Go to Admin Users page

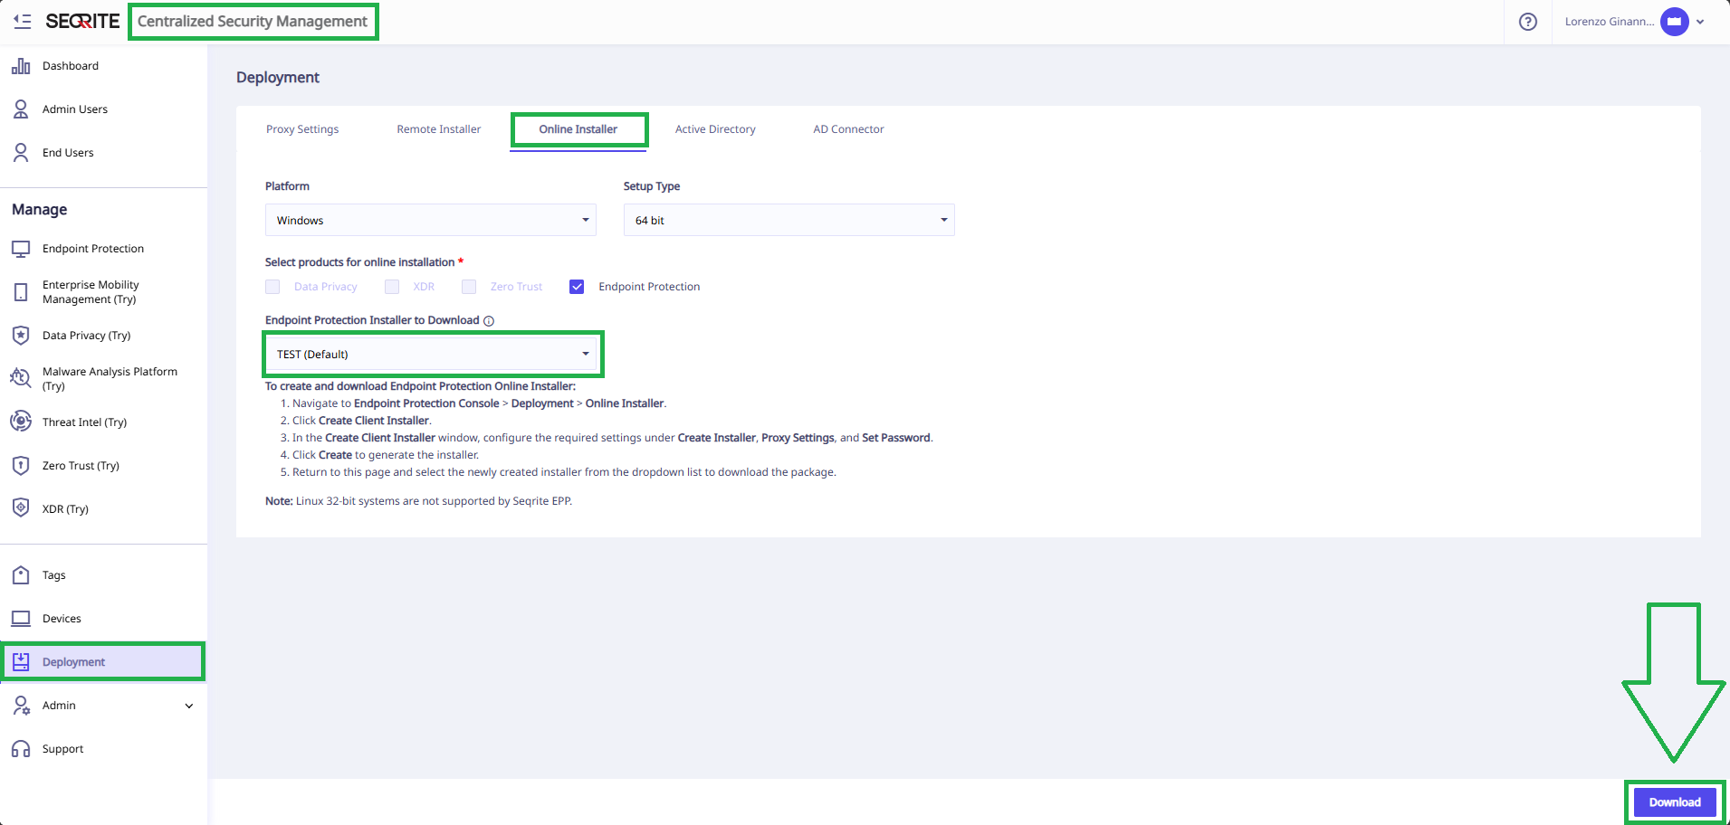(x=75, y=109)
